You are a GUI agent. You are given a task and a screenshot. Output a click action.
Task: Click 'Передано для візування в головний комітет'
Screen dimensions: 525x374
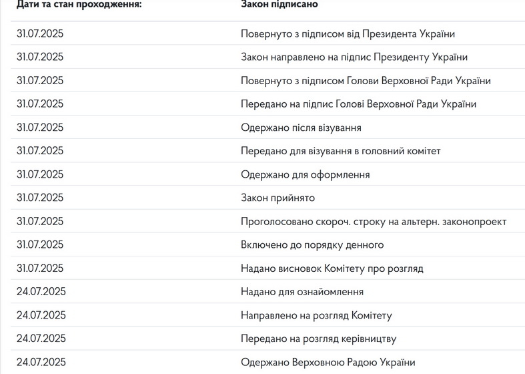coord(340,151)
